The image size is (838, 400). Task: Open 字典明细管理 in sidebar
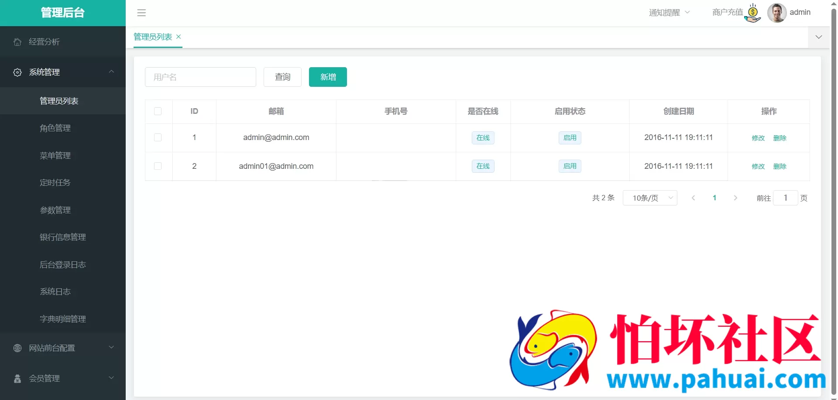[x=63, y=319]
